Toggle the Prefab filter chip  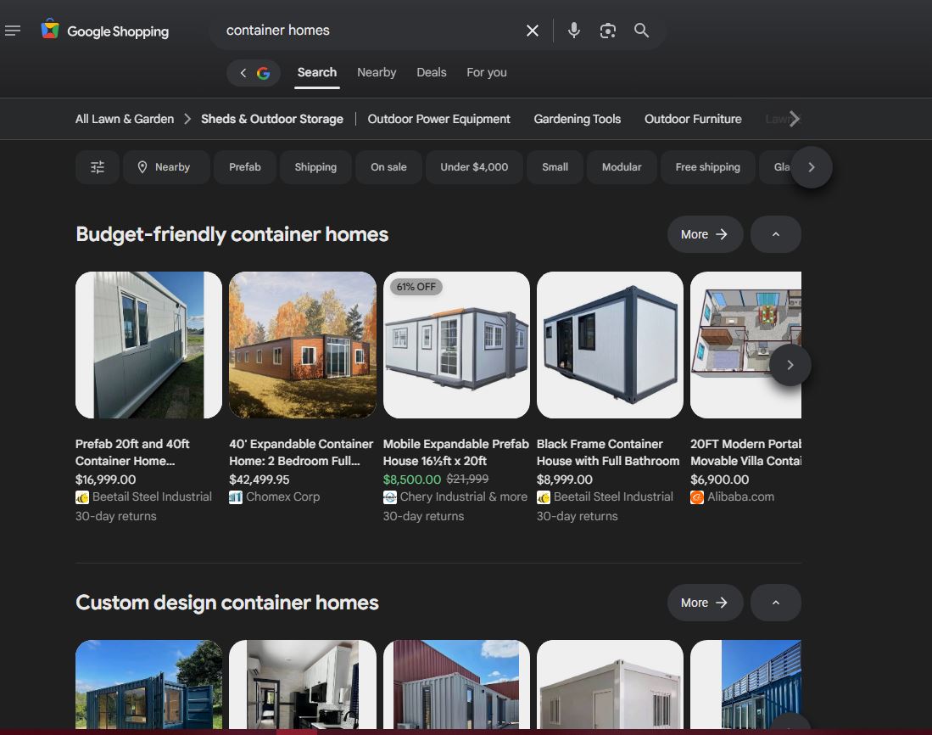pyautogui.click(x=244, y=166)
